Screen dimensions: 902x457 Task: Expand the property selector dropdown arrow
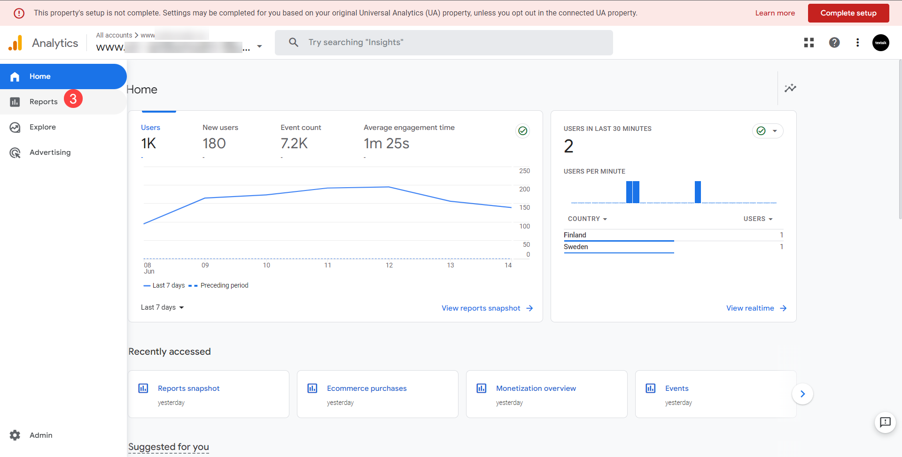pos(259,46)
